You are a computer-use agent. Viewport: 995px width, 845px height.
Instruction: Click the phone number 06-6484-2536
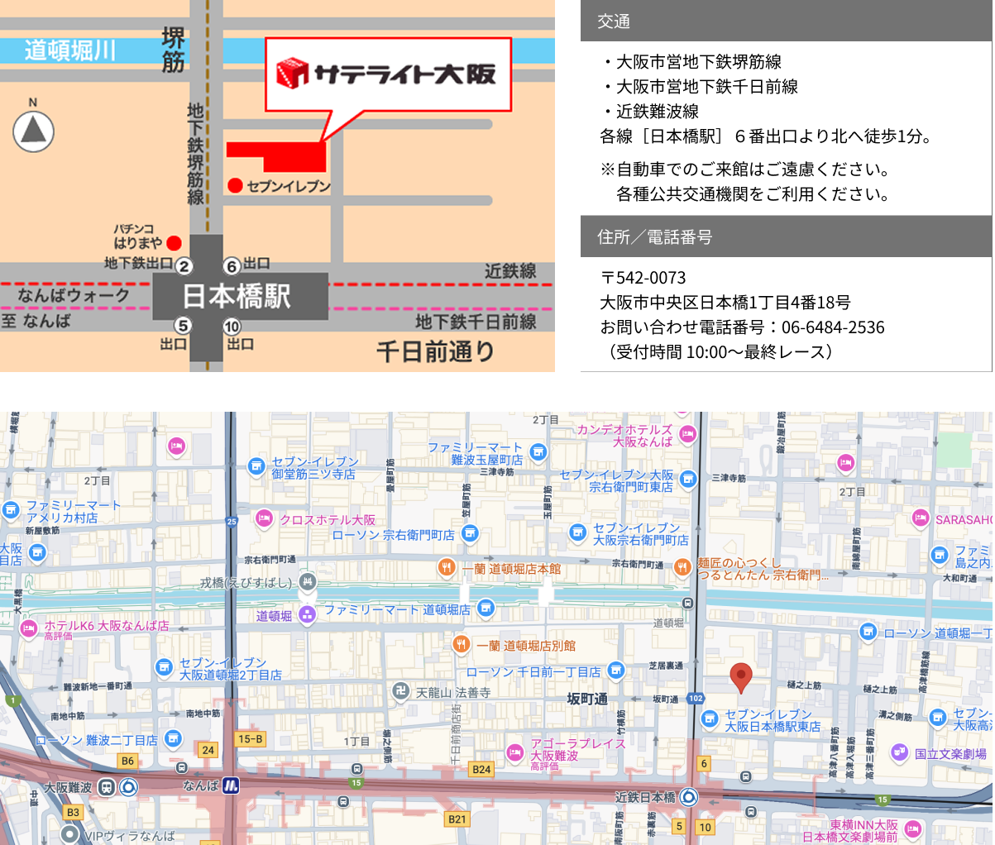pyautogui.click(x=833, y=327)
